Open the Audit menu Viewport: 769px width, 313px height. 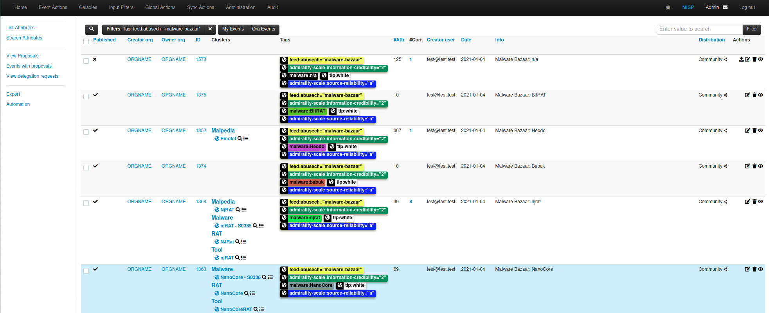[272, 7]
